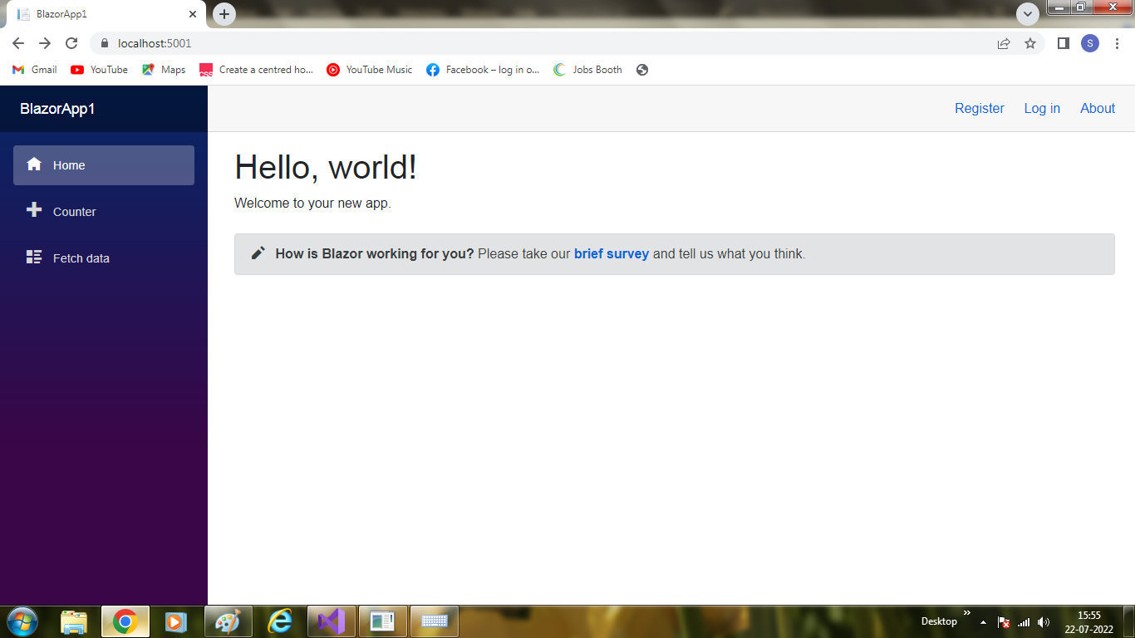This screenshot has height=638, width=1135.
Task: Open Paint from the taskbar
Action: 228,621
